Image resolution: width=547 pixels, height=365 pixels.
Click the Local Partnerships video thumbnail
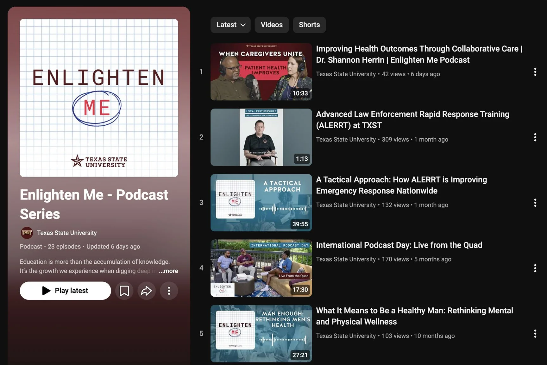click(261, 137)
